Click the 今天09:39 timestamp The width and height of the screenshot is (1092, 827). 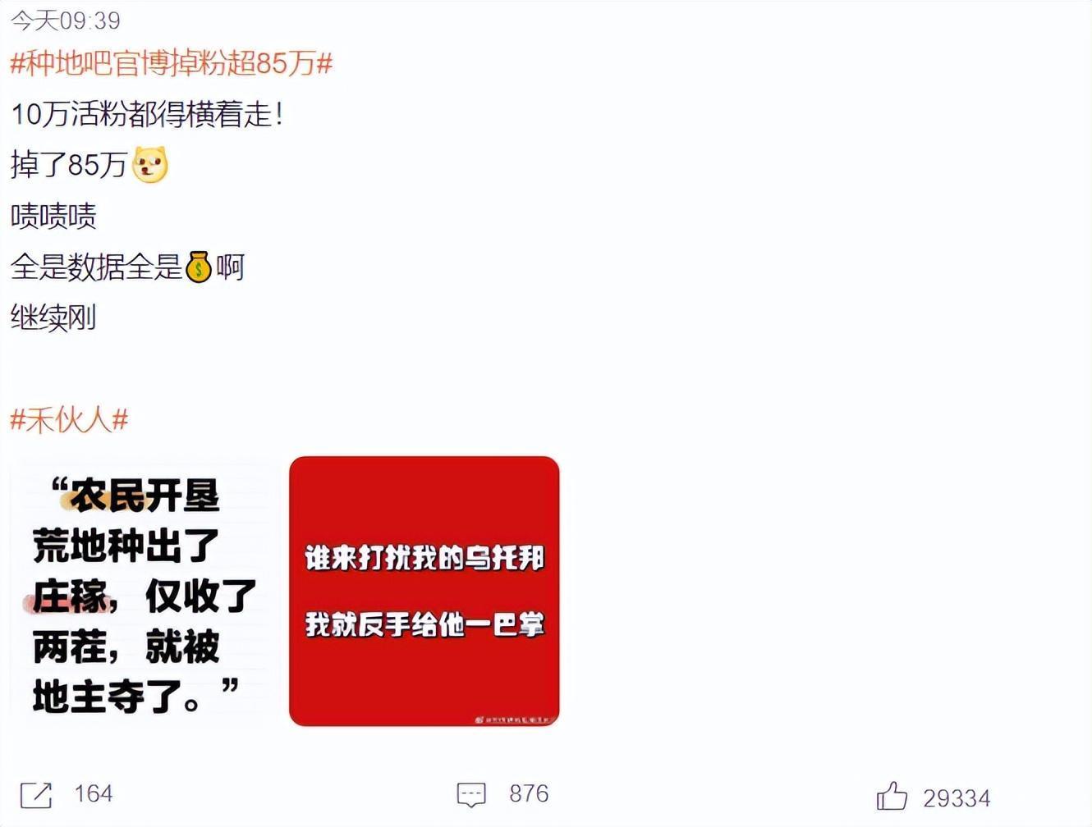tap(66, 21)
